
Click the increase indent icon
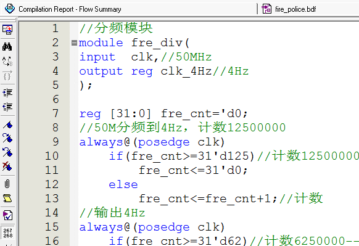[7, 92]
